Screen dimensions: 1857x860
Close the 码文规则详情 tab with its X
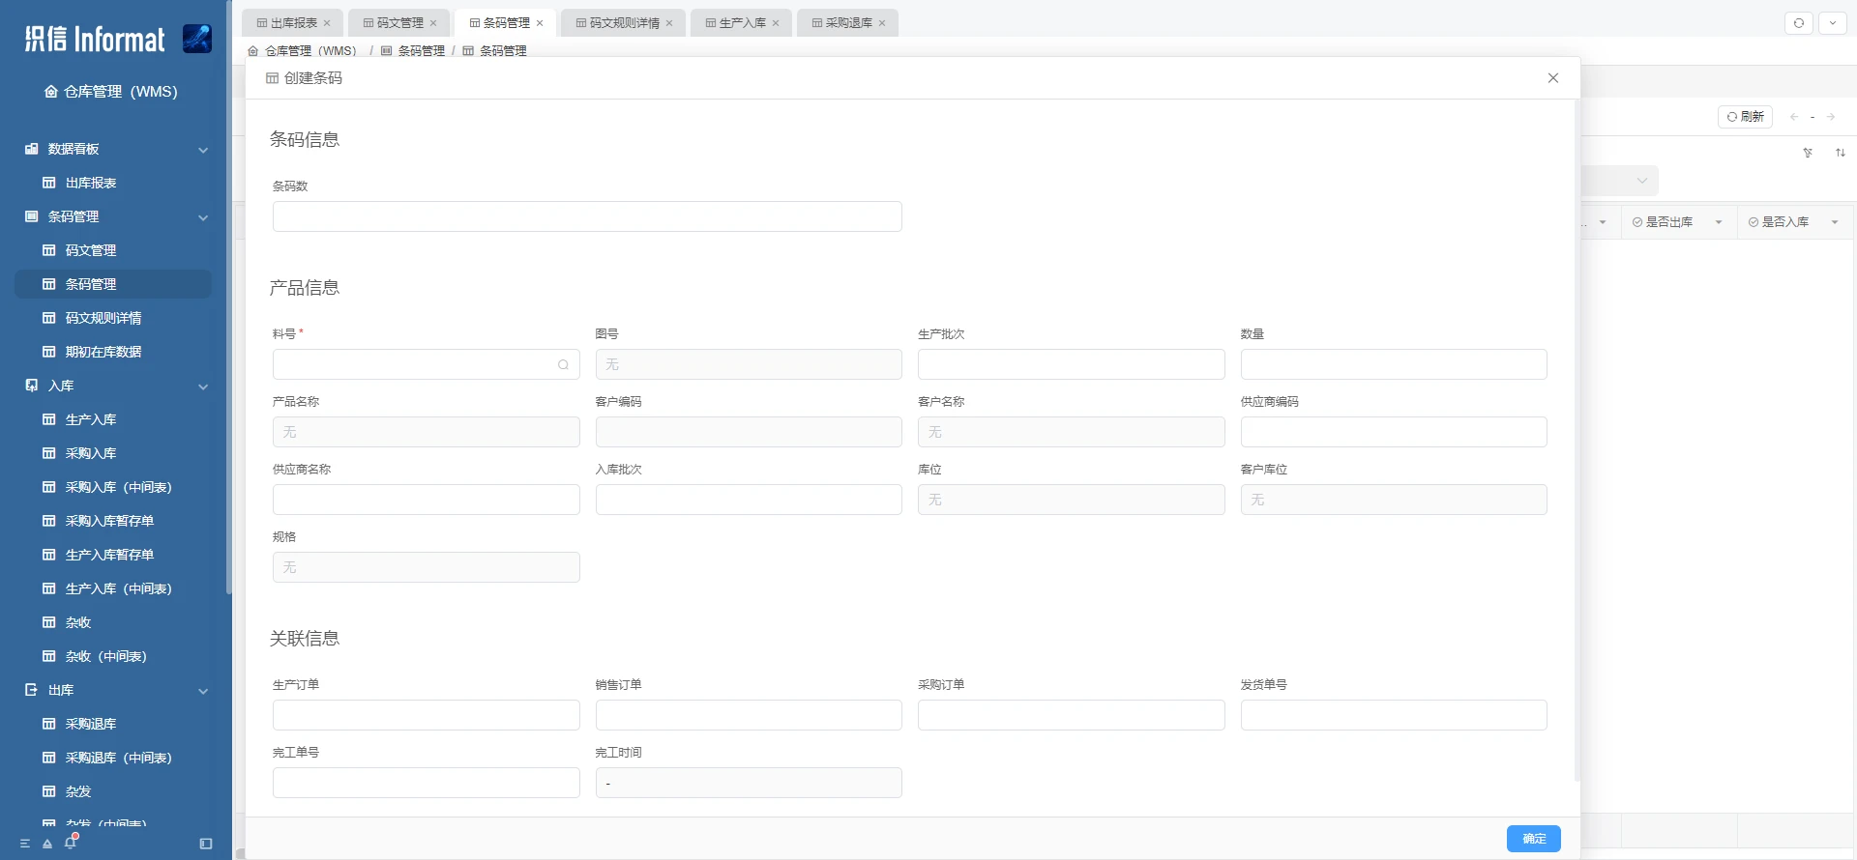coord(669,23)
